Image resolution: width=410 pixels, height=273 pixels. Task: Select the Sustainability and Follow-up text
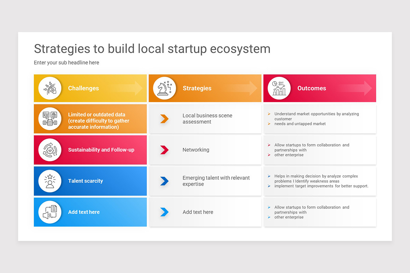(x=101, y=150)
